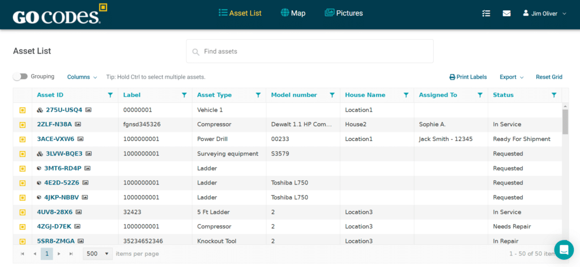Click the filter icon on Asset ID column
Viewport: 580px width, 267px height.
110,95
